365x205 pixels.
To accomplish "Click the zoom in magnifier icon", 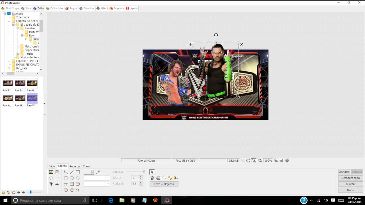I will tap(276, 161).
